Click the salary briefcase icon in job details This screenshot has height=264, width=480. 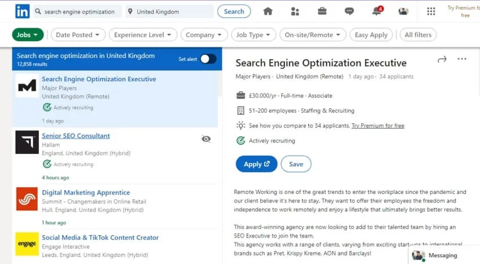[x=241, y=95]
